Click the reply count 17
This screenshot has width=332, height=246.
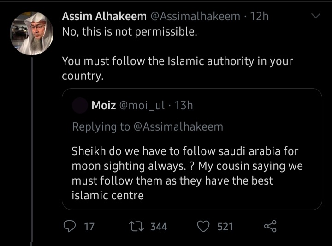[89, 227]
